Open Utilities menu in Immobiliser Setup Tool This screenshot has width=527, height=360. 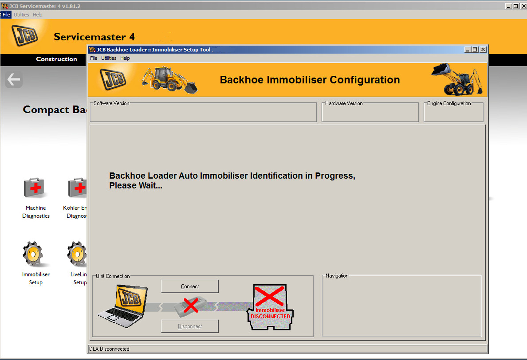point(109,58)
